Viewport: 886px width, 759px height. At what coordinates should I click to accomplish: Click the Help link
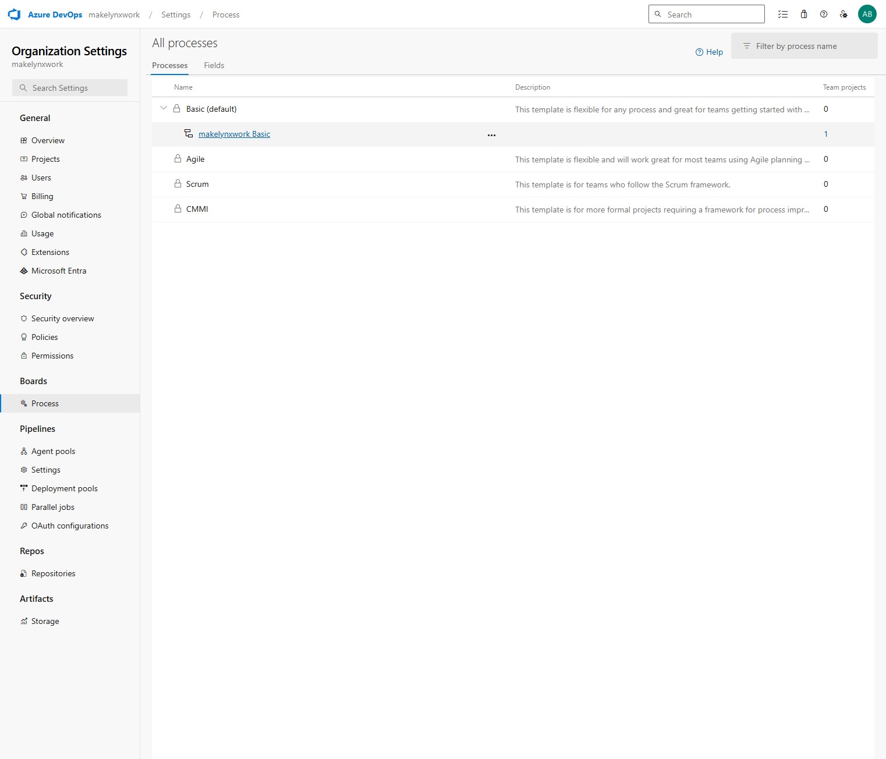709,52
